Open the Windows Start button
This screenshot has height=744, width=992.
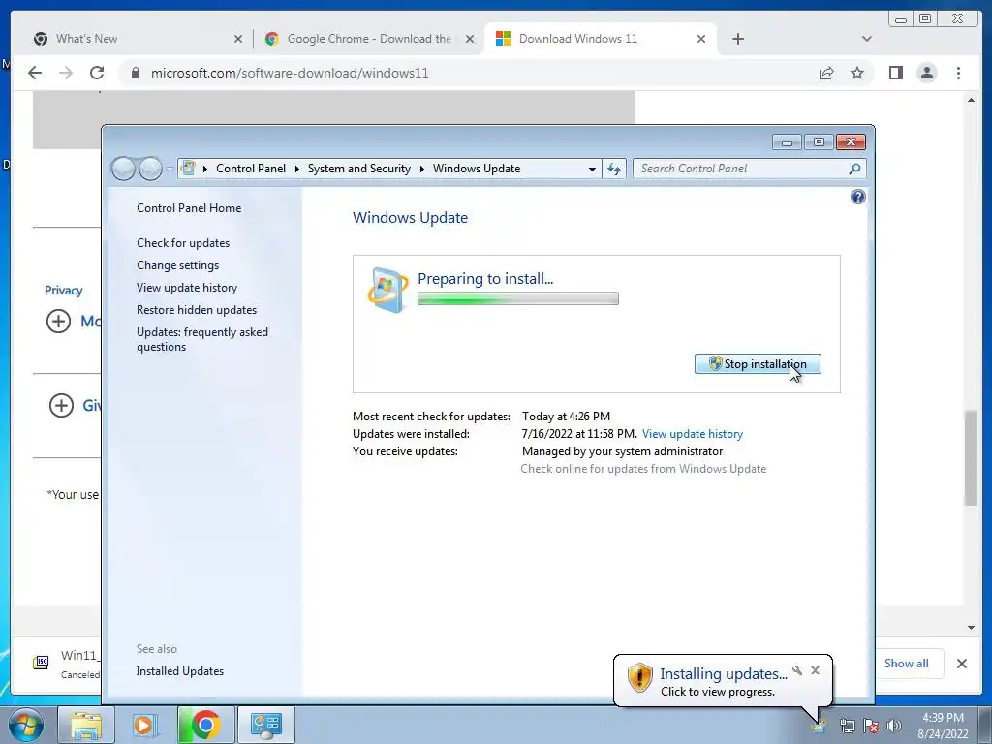click(x=26, y=725)
